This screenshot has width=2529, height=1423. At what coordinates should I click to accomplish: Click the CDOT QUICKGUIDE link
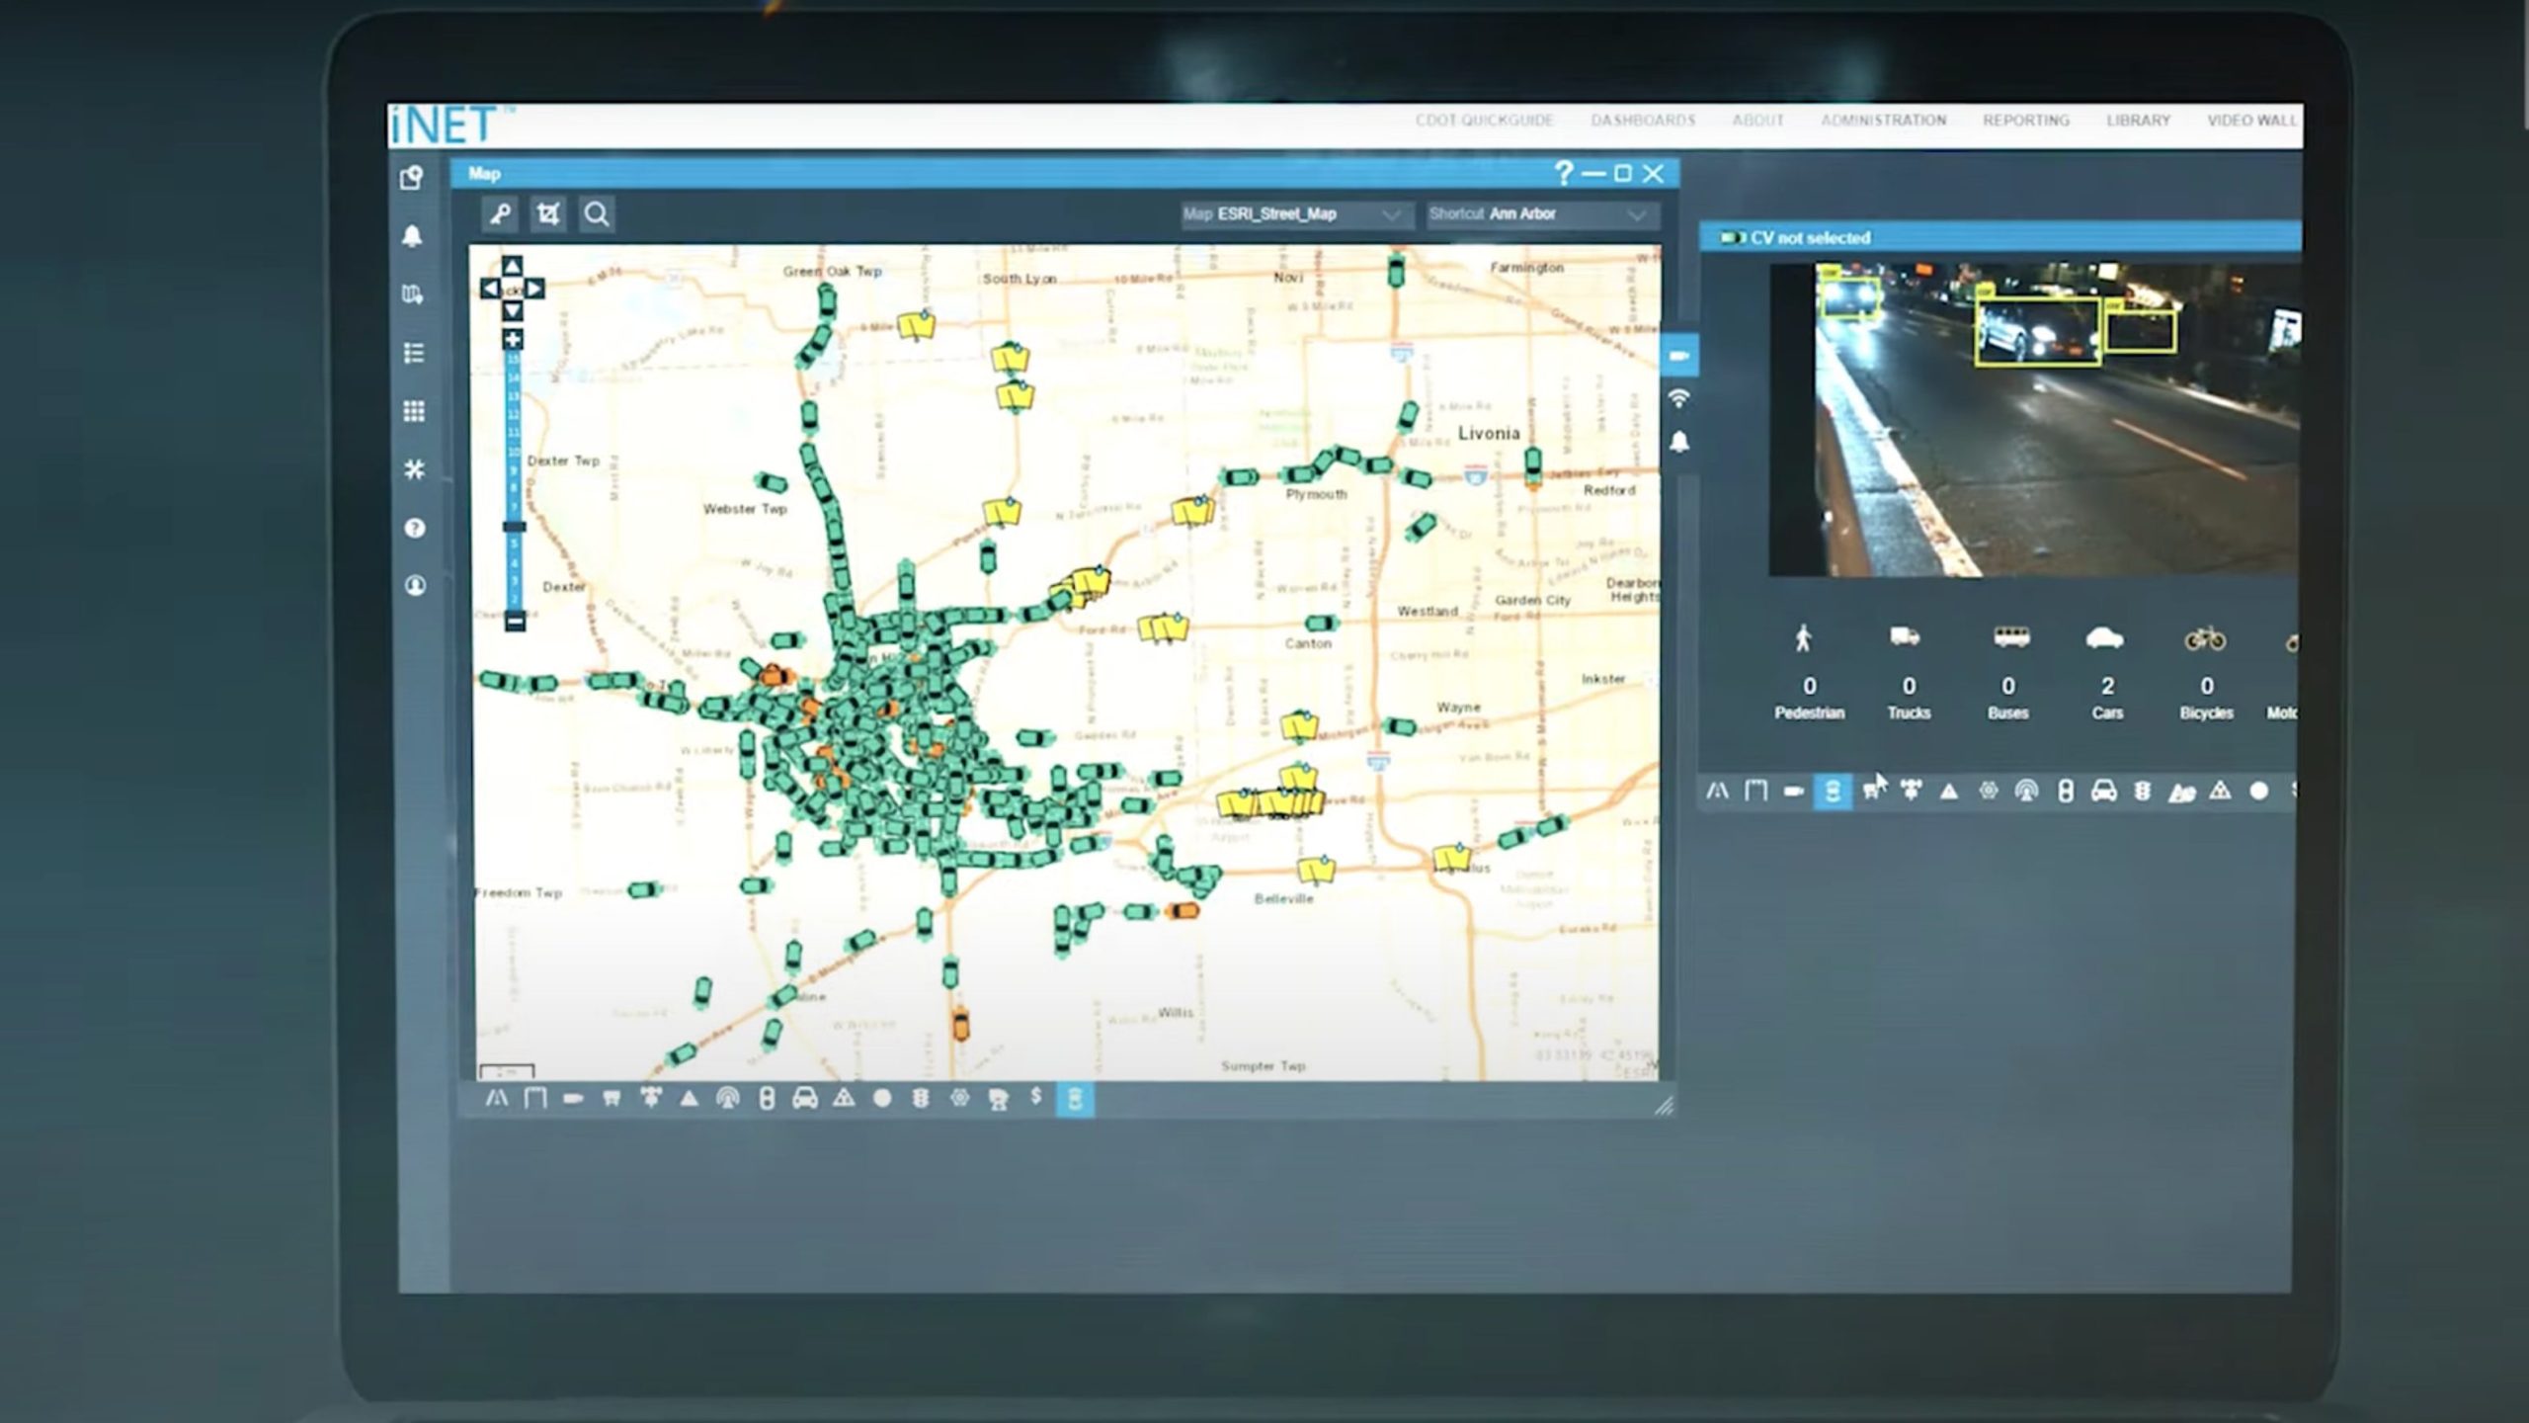pyautogui.click(x=1484, y=121)
